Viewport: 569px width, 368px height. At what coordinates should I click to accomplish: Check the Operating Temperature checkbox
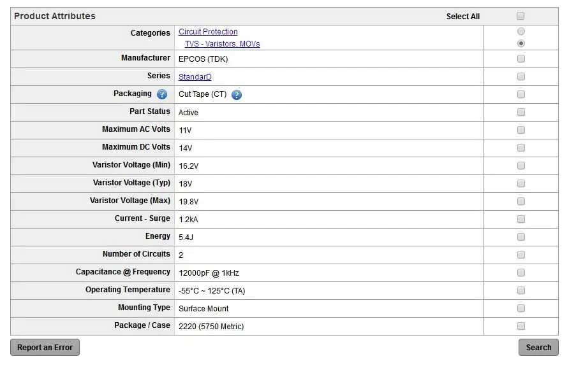(521, 290)
